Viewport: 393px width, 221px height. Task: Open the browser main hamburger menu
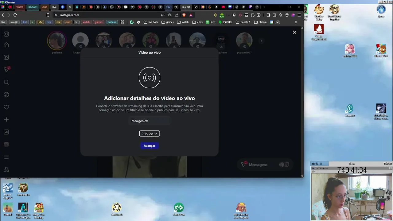pos(299,15)
